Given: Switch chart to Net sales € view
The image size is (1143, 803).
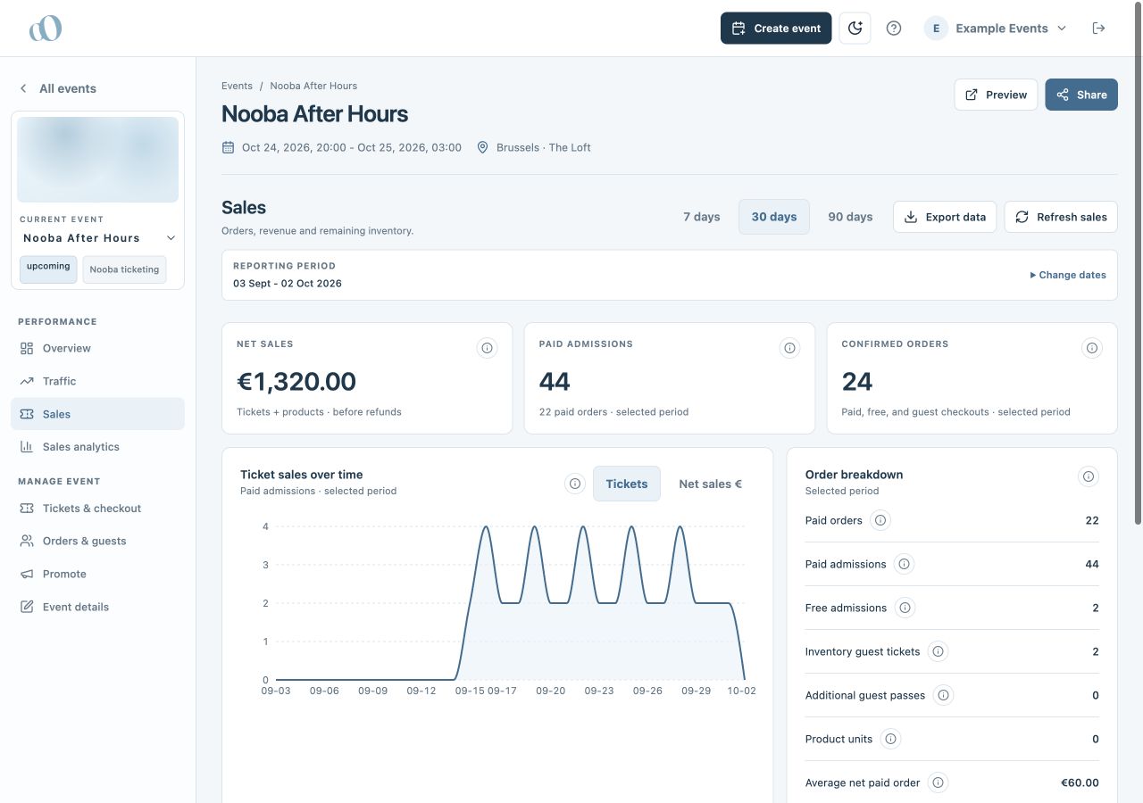Looking at the screenshot, I should pos(711,484).
